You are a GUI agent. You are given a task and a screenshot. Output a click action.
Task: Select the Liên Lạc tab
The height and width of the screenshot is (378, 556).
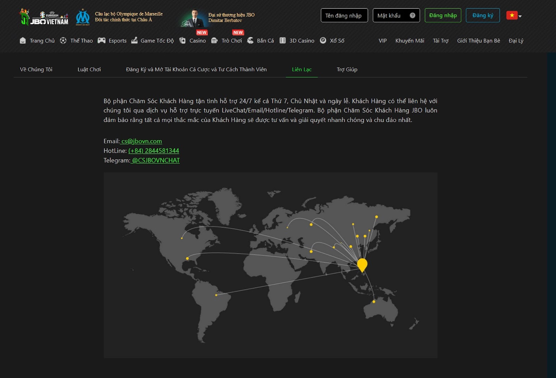pos(302,70)
